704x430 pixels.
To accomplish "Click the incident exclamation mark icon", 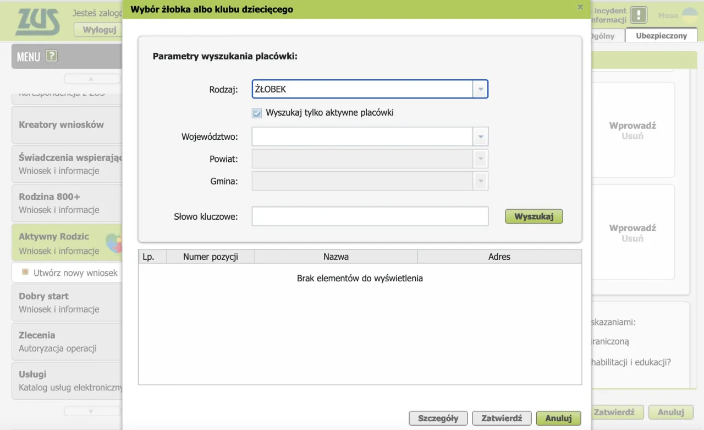I will pyautogui.click(x=638, y=15).
